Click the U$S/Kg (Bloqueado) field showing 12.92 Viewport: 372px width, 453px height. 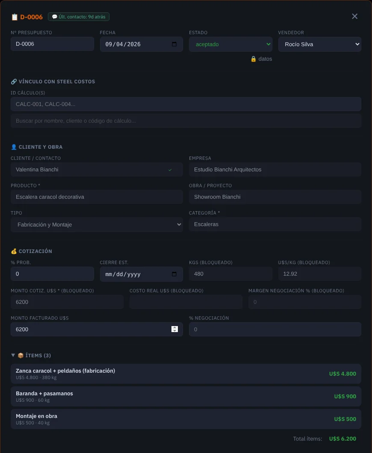320,274
